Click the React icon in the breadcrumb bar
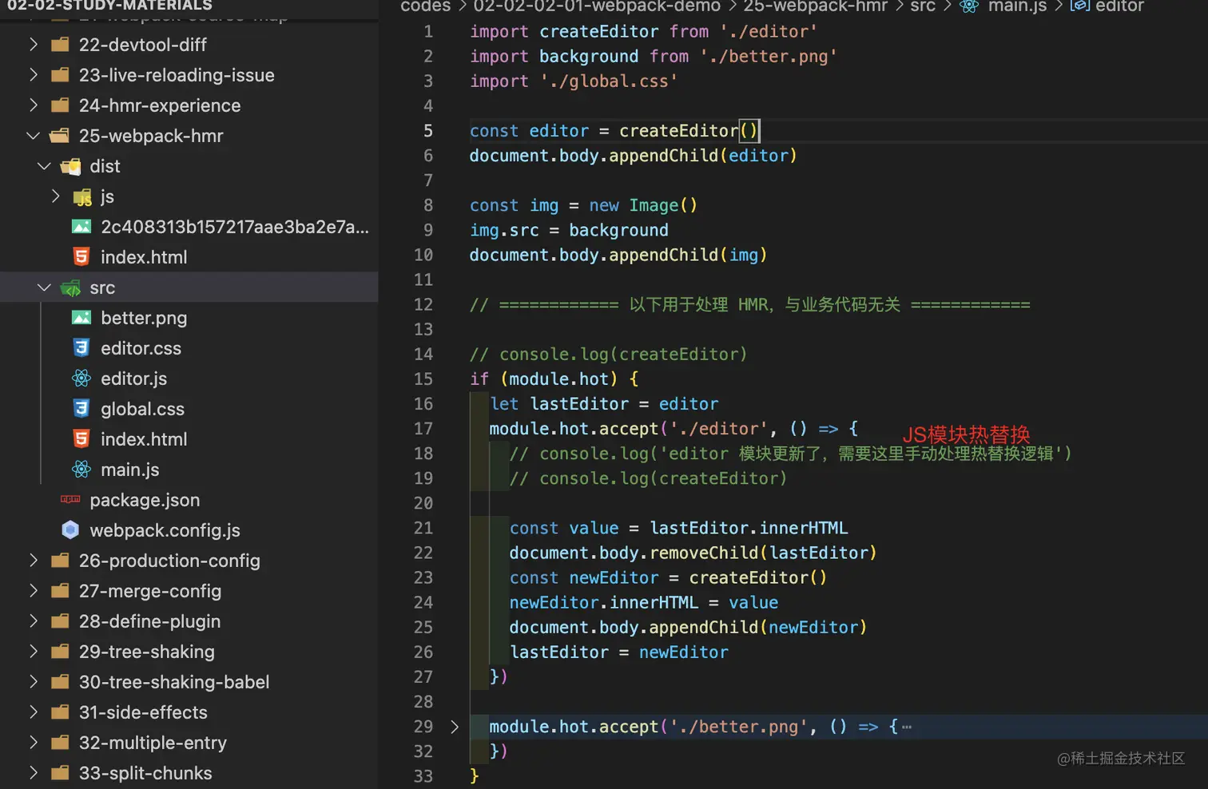Screen dimensions: 1208x789 click(x=969, y=6)
